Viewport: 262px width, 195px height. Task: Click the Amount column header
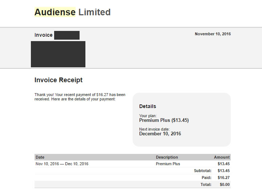pos(222,157)
